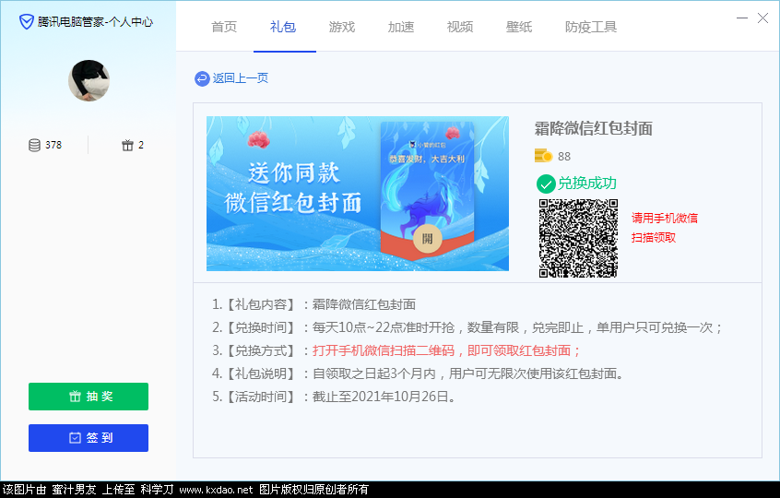Click the 返回上一页 link
This screenshot has width=780, height=498.
[240, 78]
